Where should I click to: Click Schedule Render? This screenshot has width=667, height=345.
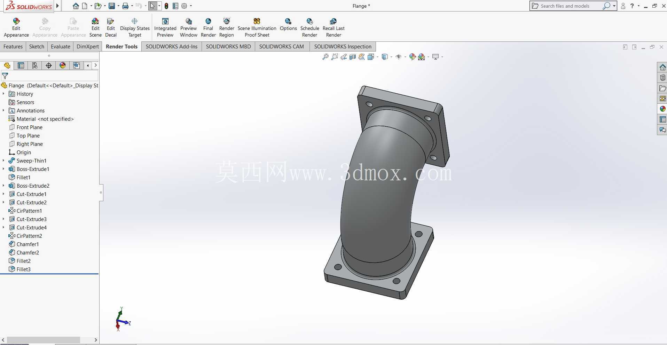pos(309,28)
